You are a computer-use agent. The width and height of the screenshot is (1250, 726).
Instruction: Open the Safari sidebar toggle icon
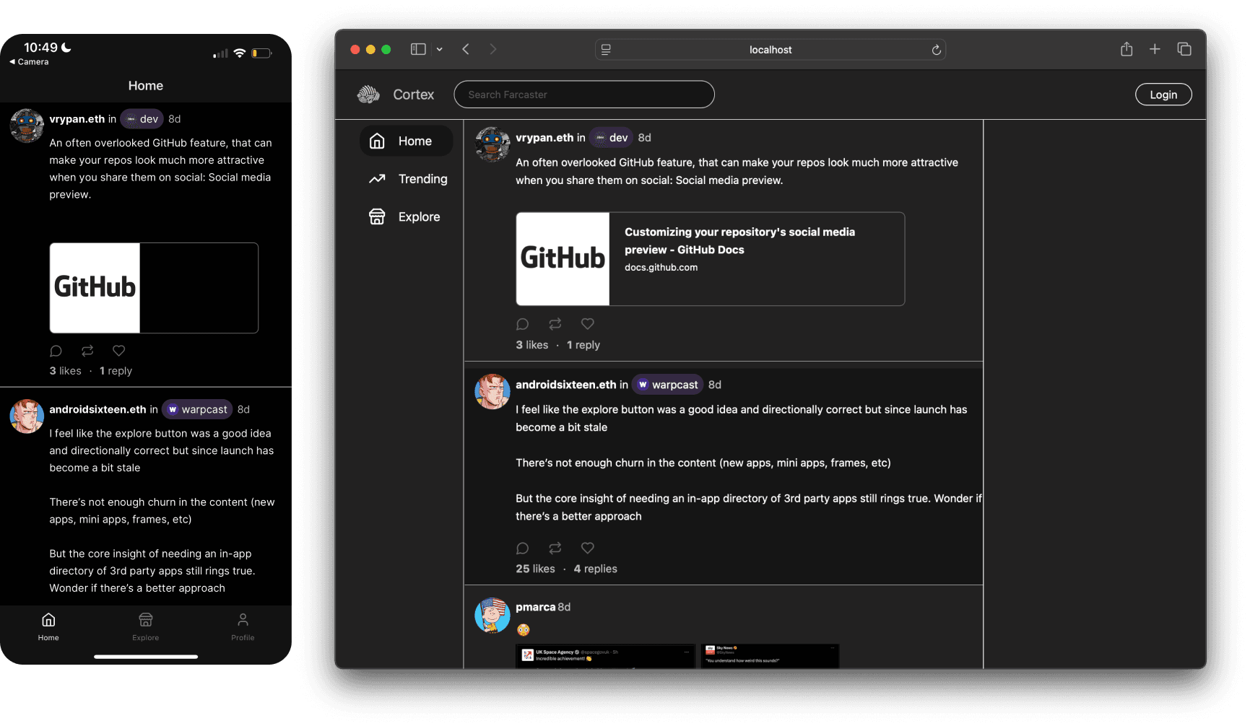pyautogui.click(x=418, y=49)
